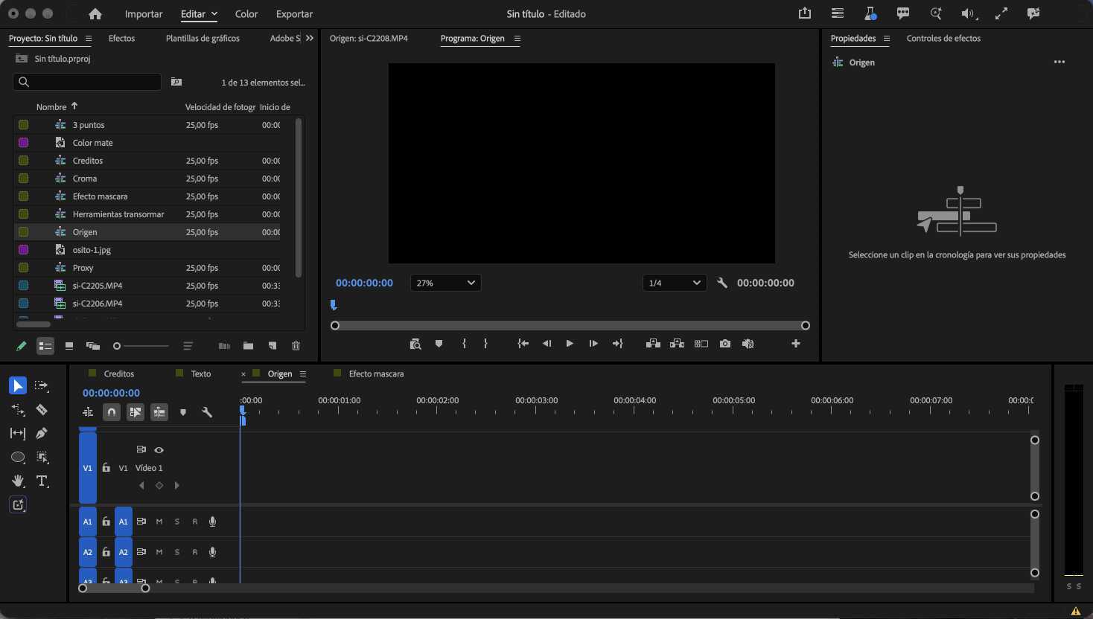
Task: Add a marker in program monitor
Action: pos(439,344)
